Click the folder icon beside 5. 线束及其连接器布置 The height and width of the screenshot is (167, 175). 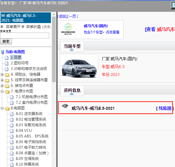pyautogui.click(x=7, y=80)
